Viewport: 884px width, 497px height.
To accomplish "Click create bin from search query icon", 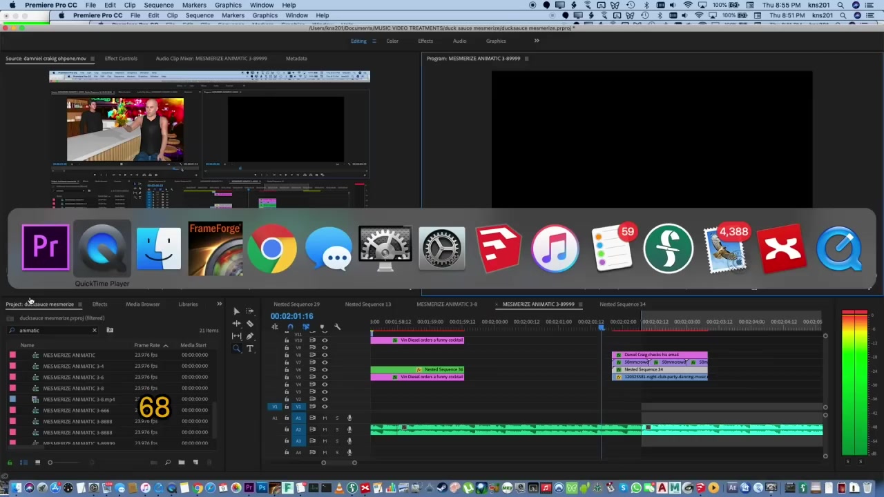I will pyautogui.click(x=110, y=330).
